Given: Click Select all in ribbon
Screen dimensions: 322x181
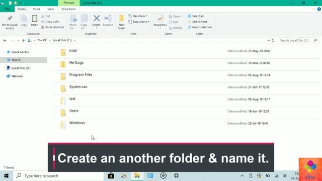Looking at the screenshot, I should coord(196,16).
